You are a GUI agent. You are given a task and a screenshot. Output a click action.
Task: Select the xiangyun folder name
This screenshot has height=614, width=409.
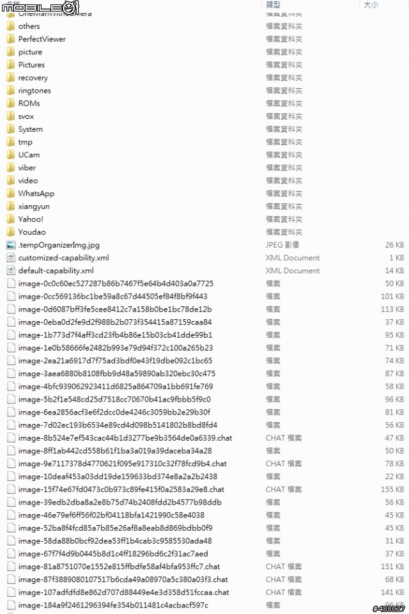[x=34, y=207]
